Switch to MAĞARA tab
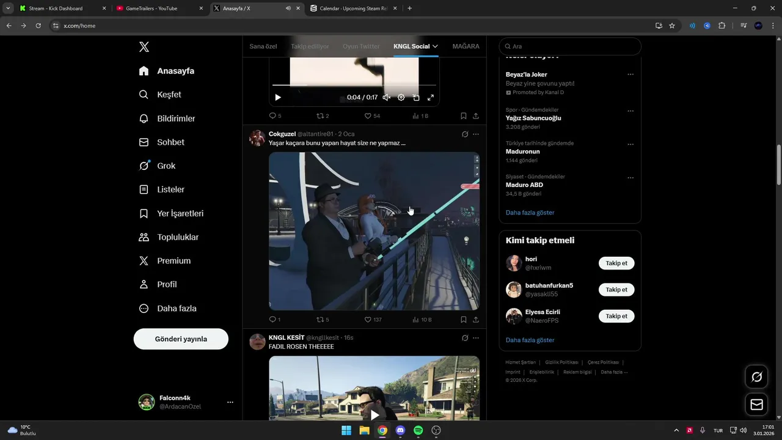Screen dimensions: 782x440 (466, 46)
